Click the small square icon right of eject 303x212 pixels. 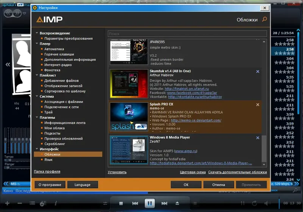pyautogui.click(x=195, y=203)
